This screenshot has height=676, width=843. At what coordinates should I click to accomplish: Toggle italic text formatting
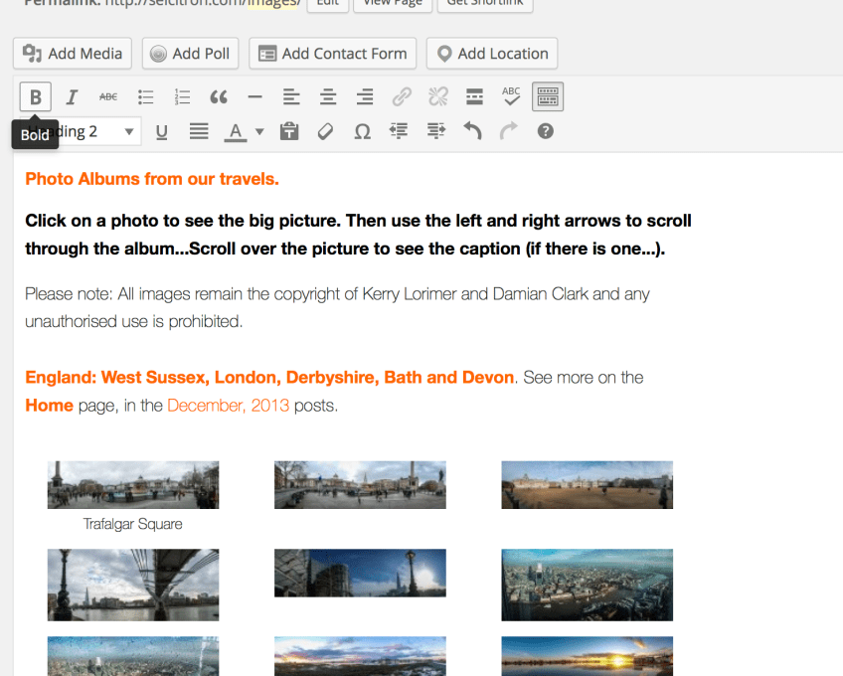coord(72,97)
